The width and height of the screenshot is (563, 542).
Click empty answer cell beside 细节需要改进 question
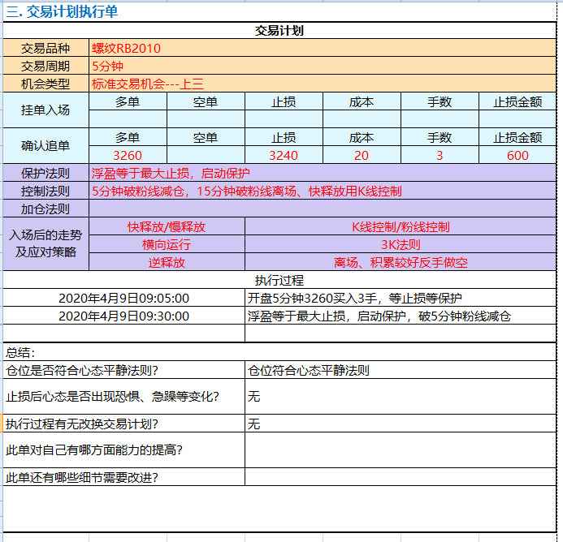click(401, 477)
